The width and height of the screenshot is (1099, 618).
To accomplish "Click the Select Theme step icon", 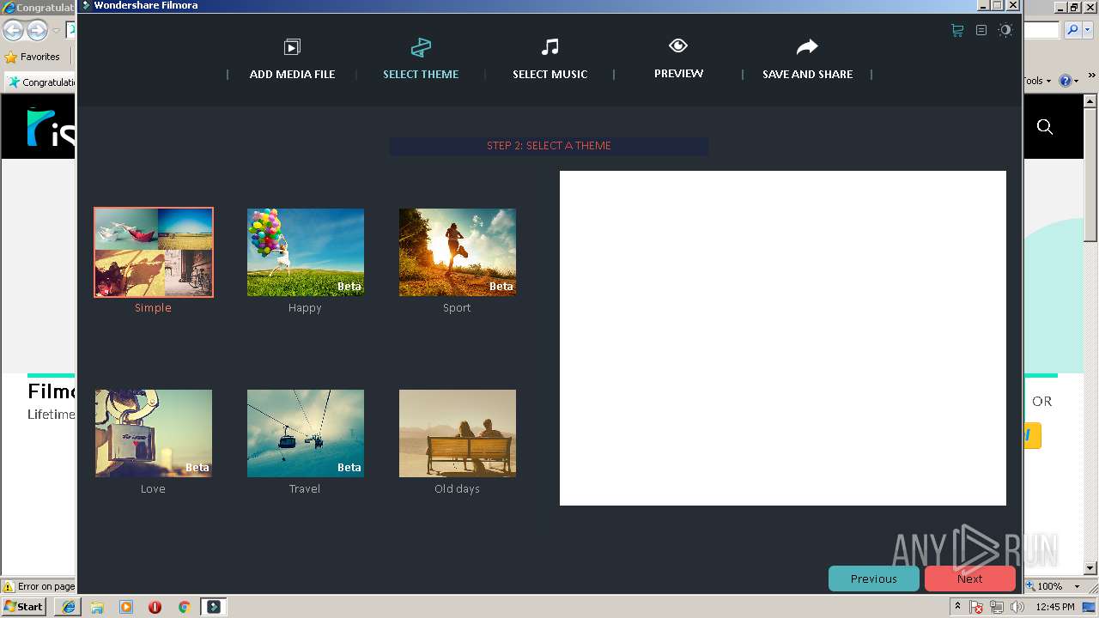I will (x=421, y=47).
